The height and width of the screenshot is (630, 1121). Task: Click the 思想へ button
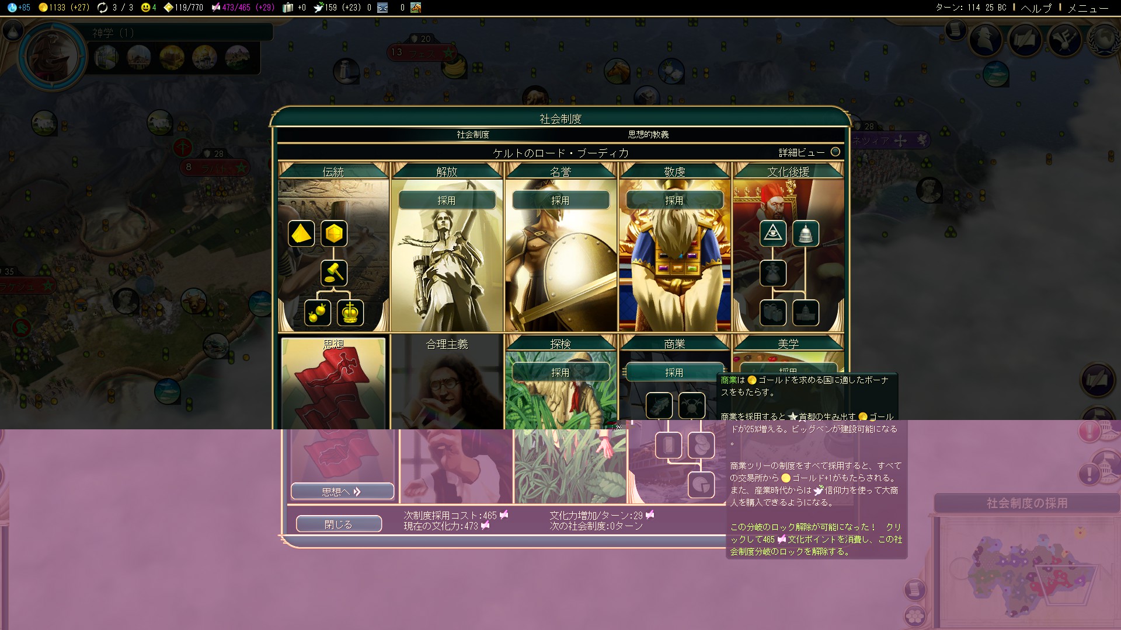[342, 492]
